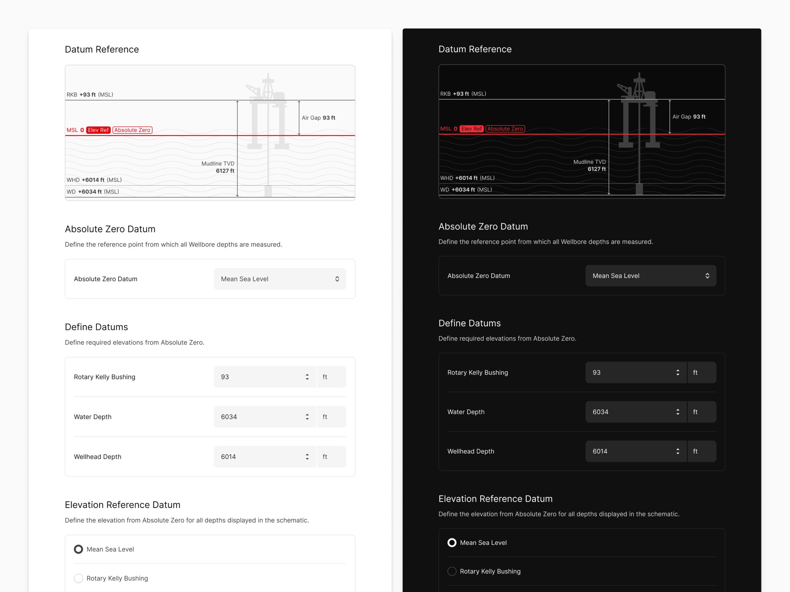
Task: Open the Absolute Zero Datum dropdown in light theme
Action: tap(279, 278)
